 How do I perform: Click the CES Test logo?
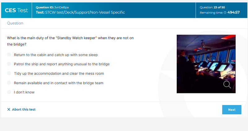16,10
